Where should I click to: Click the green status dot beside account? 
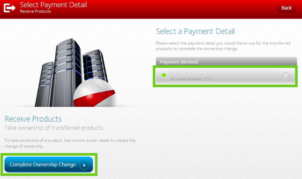pyautogui.click(x=164, y=75)
